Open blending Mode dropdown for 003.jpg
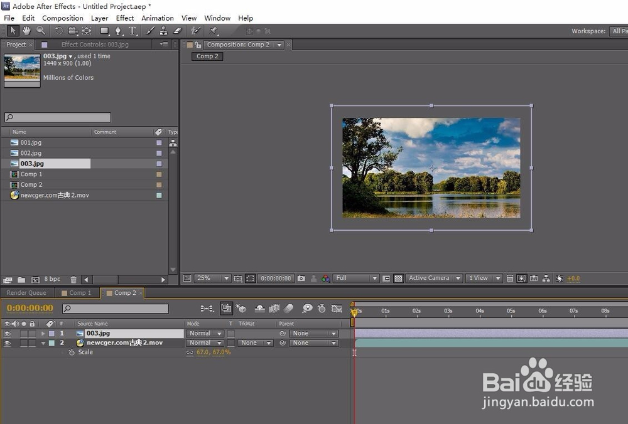This screenshot has width=628, height=424. click(x=205, y=334)
